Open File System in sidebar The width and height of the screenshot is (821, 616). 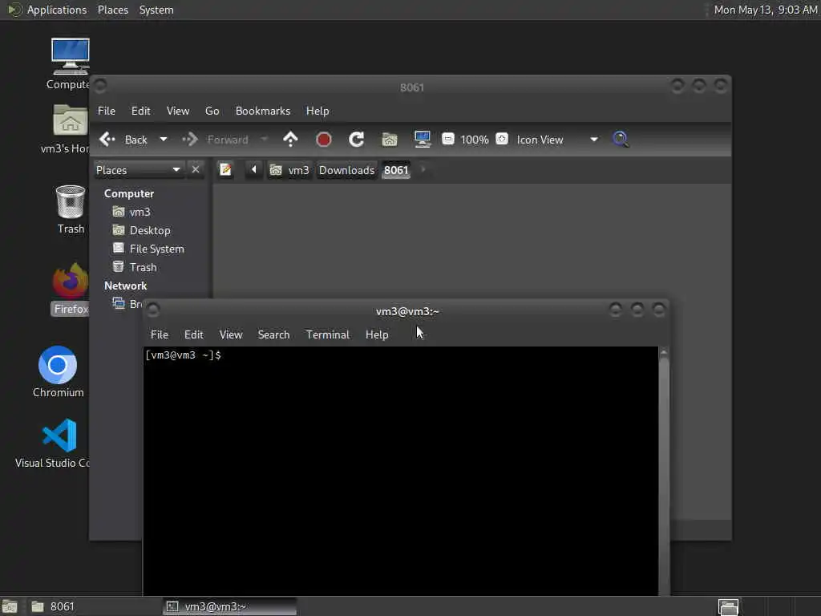(x=156, y=249)
